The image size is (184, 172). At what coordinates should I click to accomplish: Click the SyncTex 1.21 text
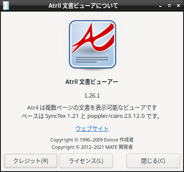62,116
